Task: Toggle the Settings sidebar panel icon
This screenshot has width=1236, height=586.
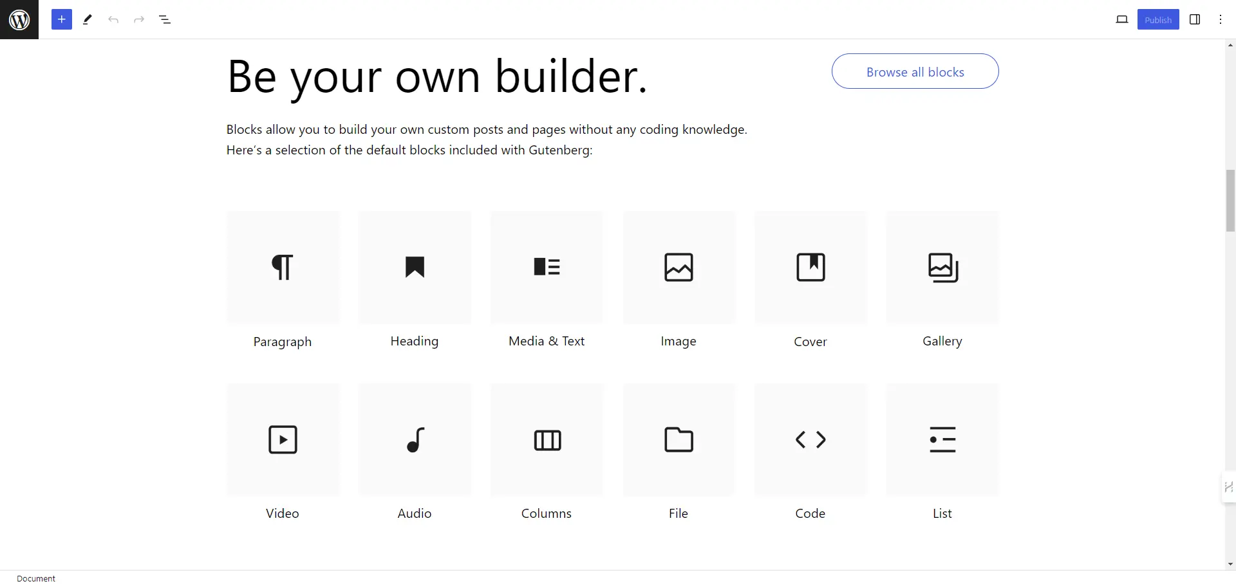Action: coord(1195,19)
